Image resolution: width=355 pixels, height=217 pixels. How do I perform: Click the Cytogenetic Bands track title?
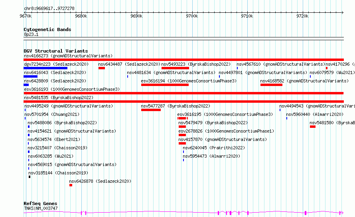coord(47,29)
